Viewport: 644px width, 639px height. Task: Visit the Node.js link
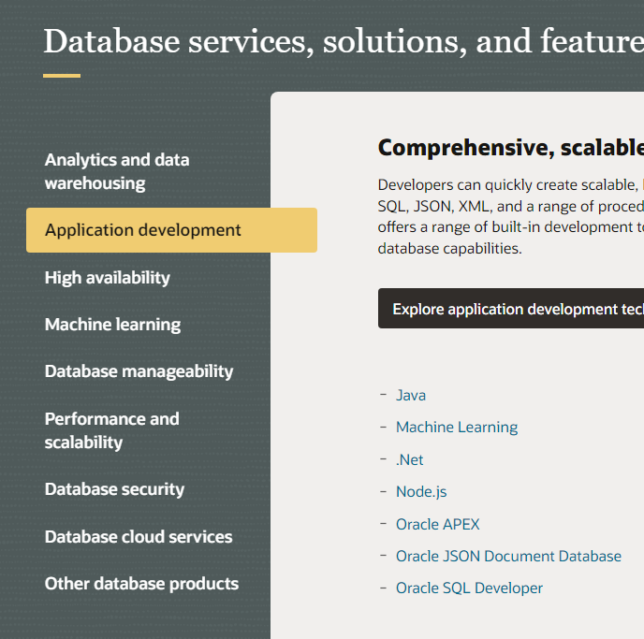coord(421,492)
